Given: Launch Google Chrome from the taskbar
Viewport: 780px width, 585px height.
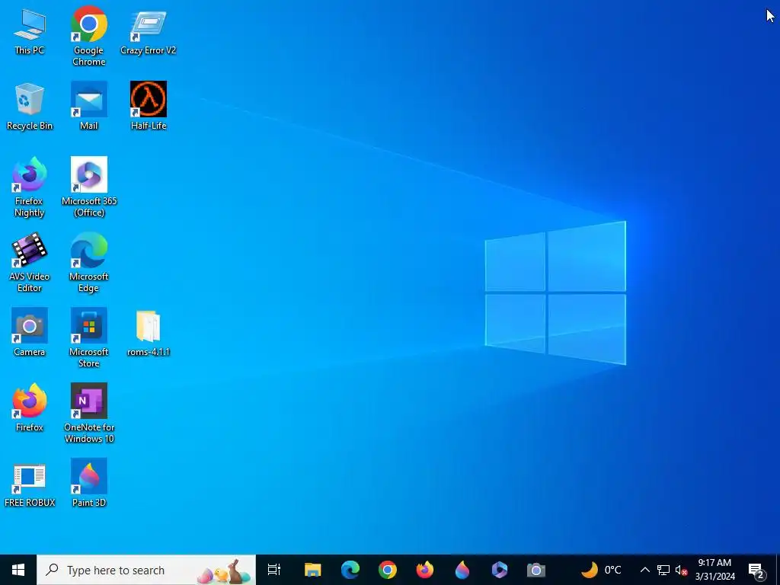Looking at the screenshot, I should 388,570.
